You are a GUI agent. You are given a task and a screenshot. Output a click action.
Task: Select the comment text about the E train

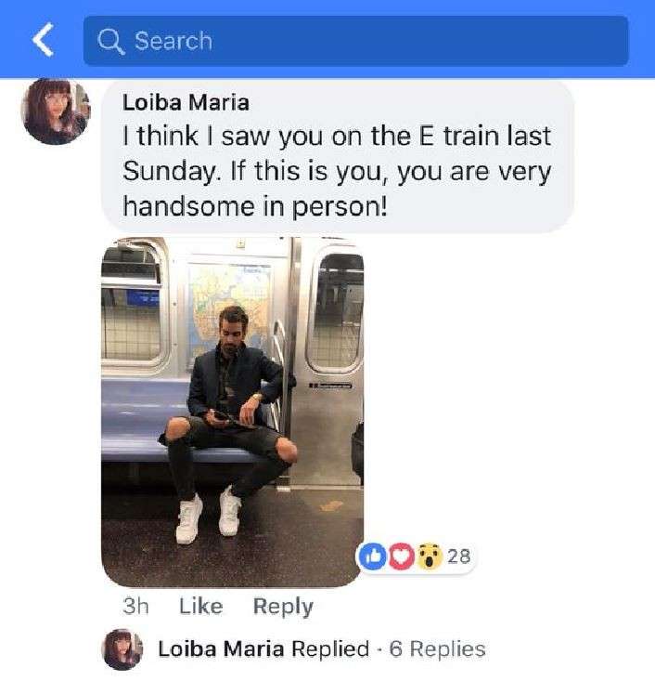pos(337,171)
